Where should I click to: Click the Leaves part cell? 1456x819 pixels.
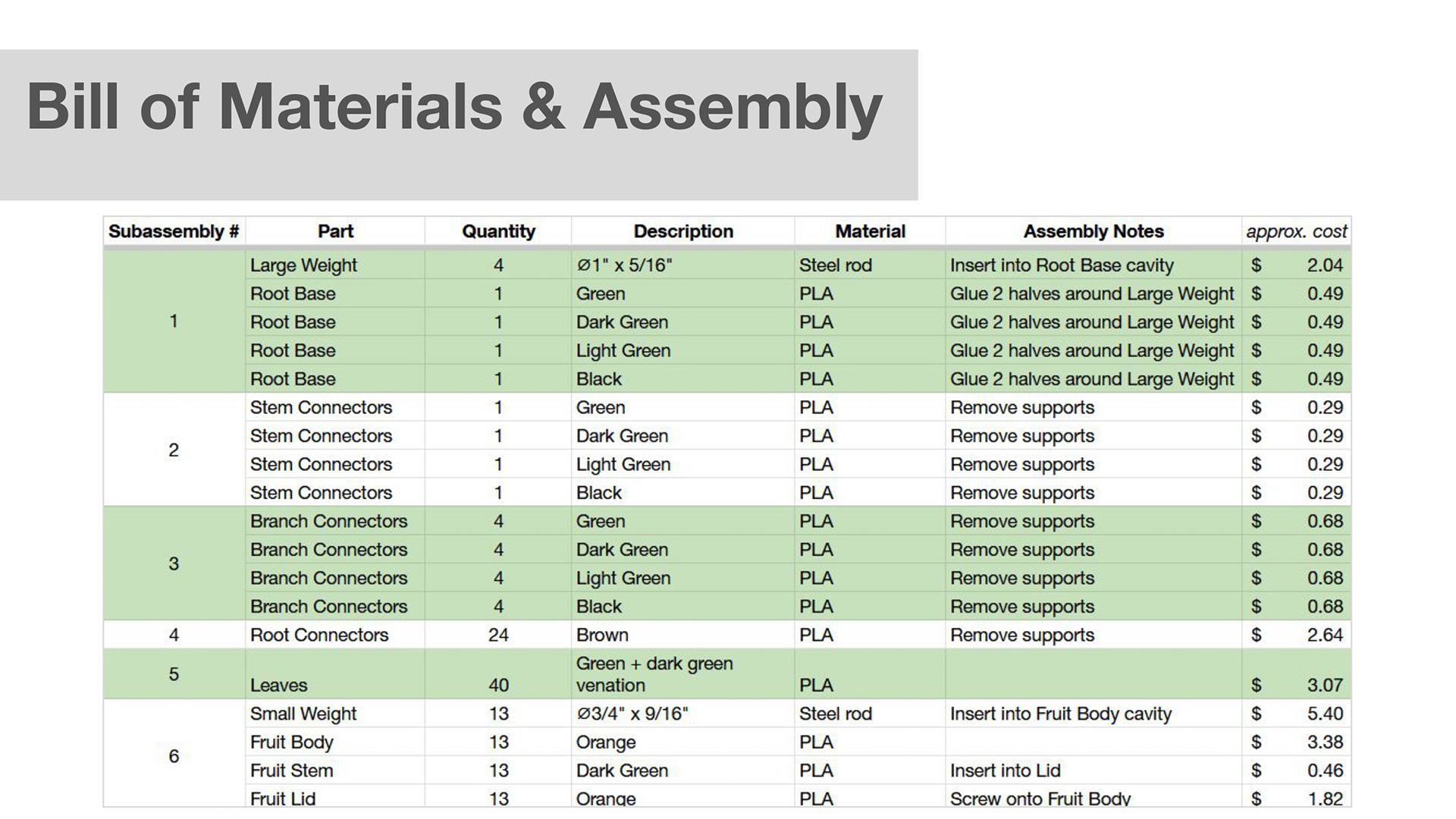(335, 674)
